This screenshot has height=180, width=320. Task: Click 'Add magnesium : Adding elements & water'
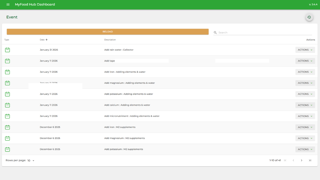pyautogui.click(x=130, y=83)
